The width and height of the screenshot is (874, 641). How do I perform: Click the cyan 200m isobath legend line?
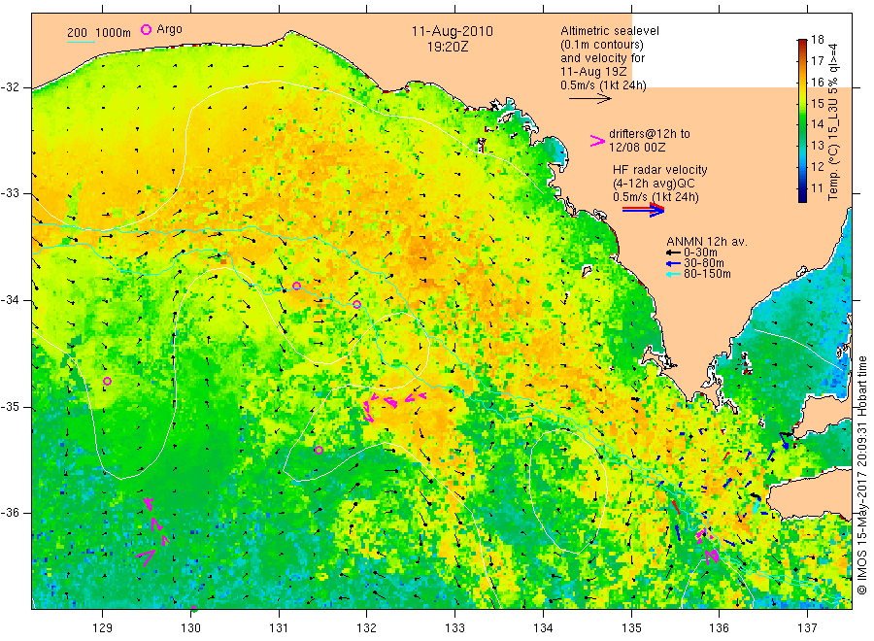pos(81,42)
